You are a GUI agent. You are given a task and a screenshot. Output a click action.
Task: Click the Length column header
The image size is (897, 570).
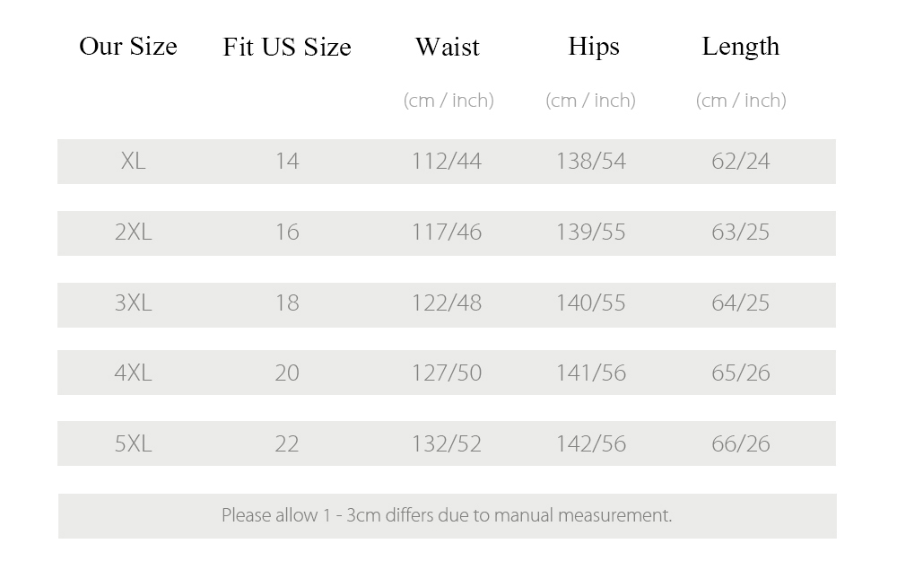click(741, 47)
